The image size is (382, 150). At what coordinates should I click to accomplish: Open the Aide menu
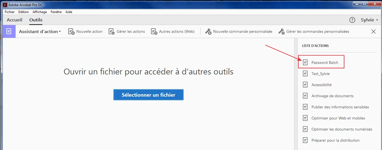point(69,12)
